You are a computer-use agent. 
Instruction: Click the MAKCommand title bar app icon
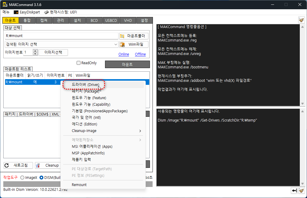pyautogui.click(x=5, y=4)
